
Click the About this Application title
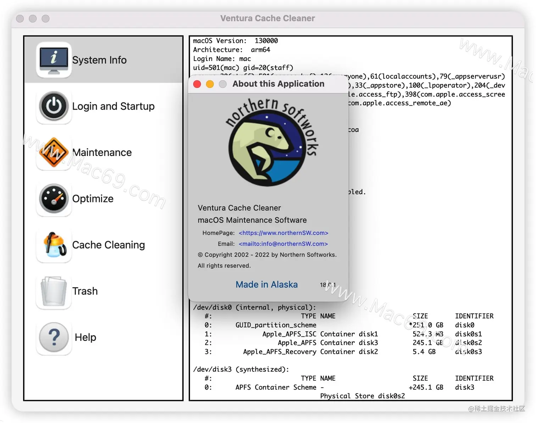click(x=278, y=84)
